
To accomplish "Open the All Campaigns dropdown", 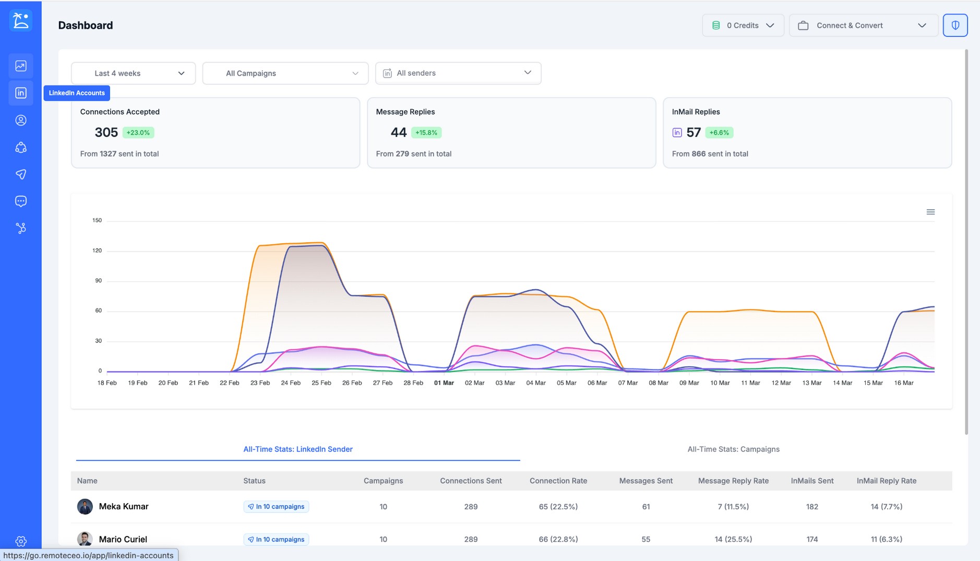I will pos(285,73).
